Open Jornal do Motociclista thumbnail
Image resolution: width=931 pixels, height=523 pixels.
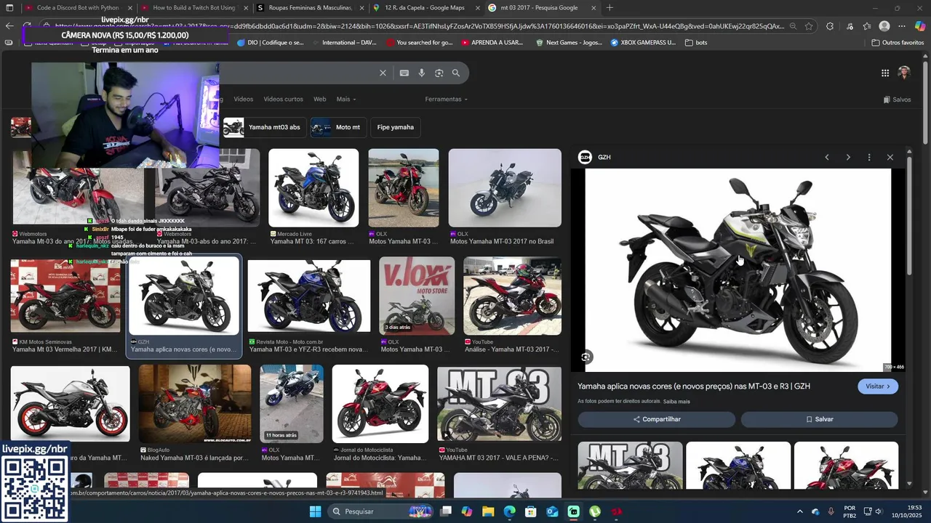tap(380, 404)
